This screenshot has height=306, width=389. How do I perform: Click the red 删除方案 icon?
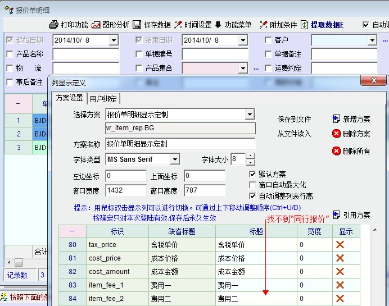[x=337, y=134]
